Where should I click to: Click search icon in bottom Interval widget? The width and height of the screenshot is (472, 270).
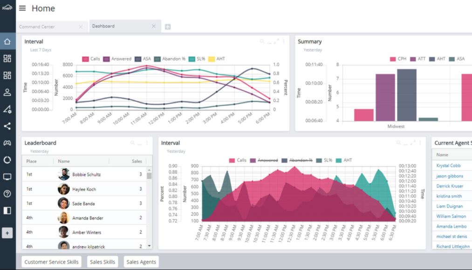[398, 143]
